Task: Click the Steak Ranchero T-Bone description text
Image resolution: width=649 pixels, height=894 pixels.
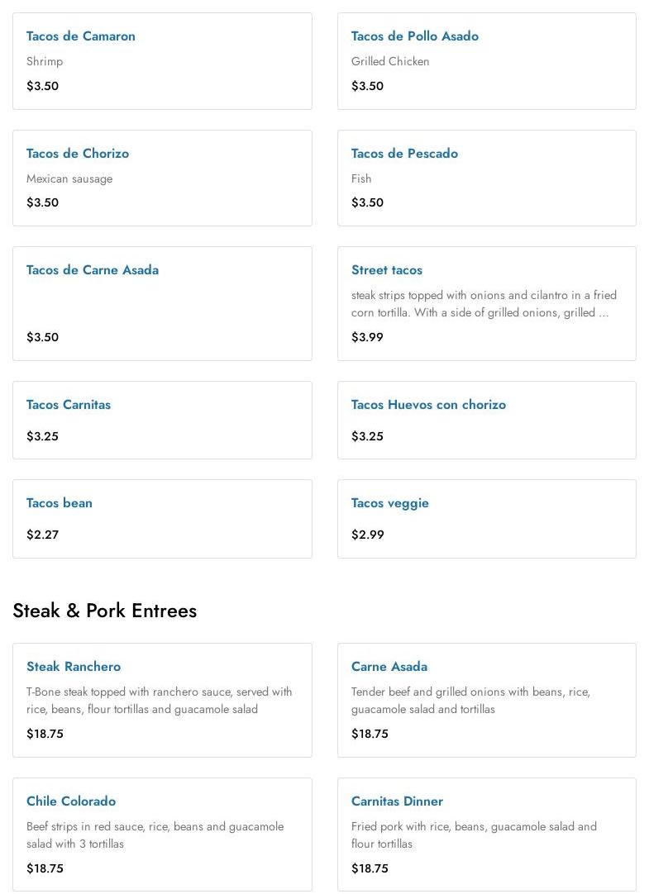Action: (x=159, y=701)
